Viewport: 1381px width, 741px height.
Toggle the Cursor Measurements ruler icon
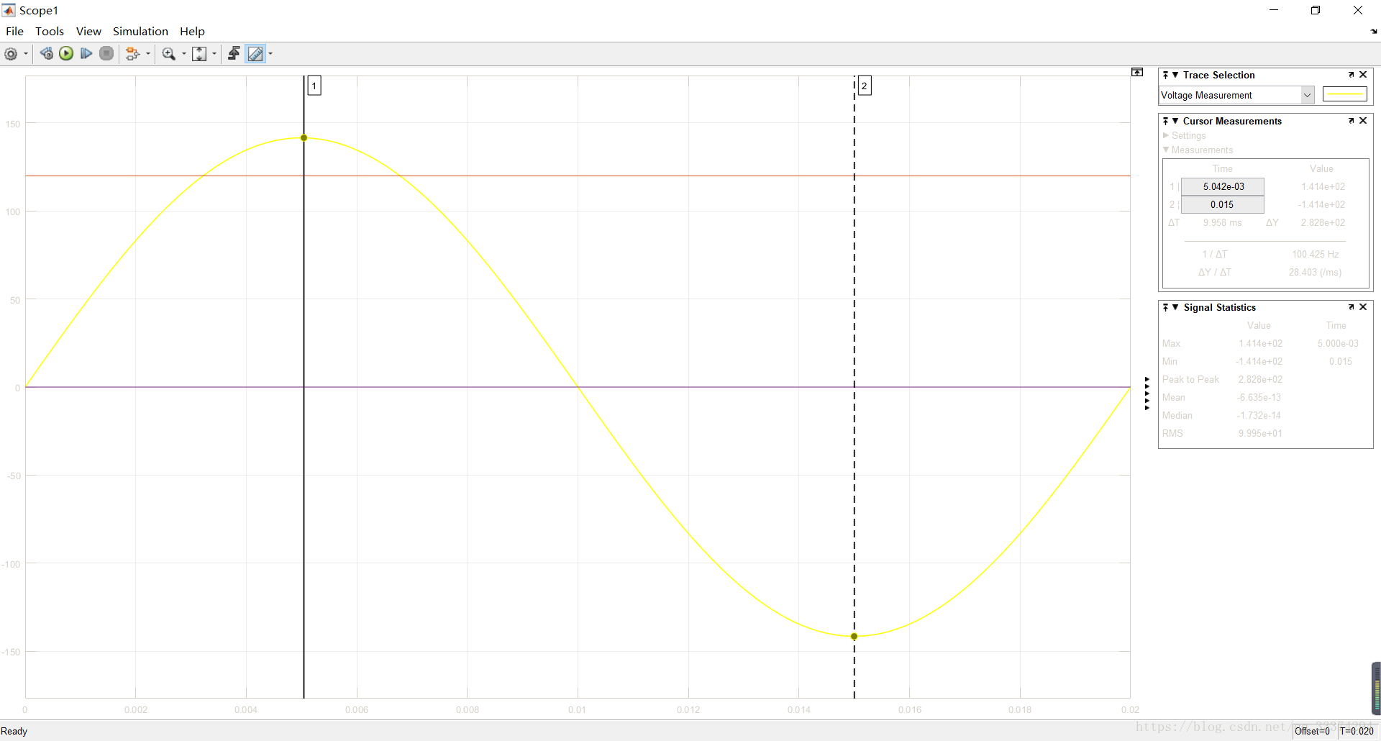(x=257, y=53)
